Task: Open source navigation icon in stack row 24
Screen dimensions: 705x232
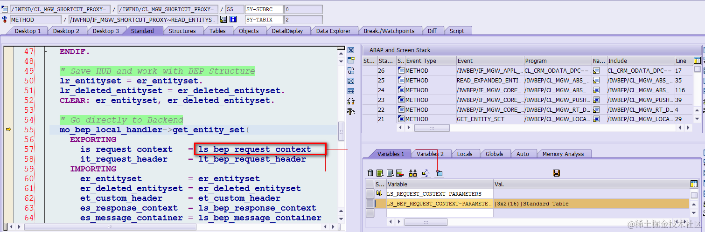Action: (596, 90)
